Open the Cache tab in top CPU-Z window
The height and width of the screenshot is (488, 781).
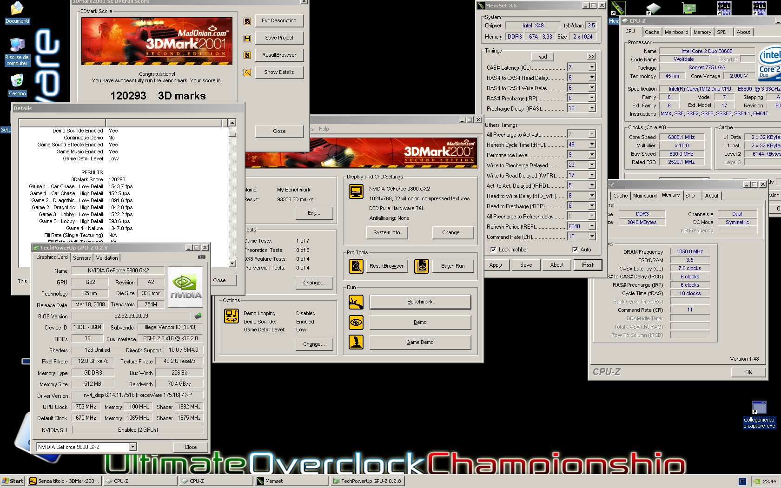click(x=652, y=32)
